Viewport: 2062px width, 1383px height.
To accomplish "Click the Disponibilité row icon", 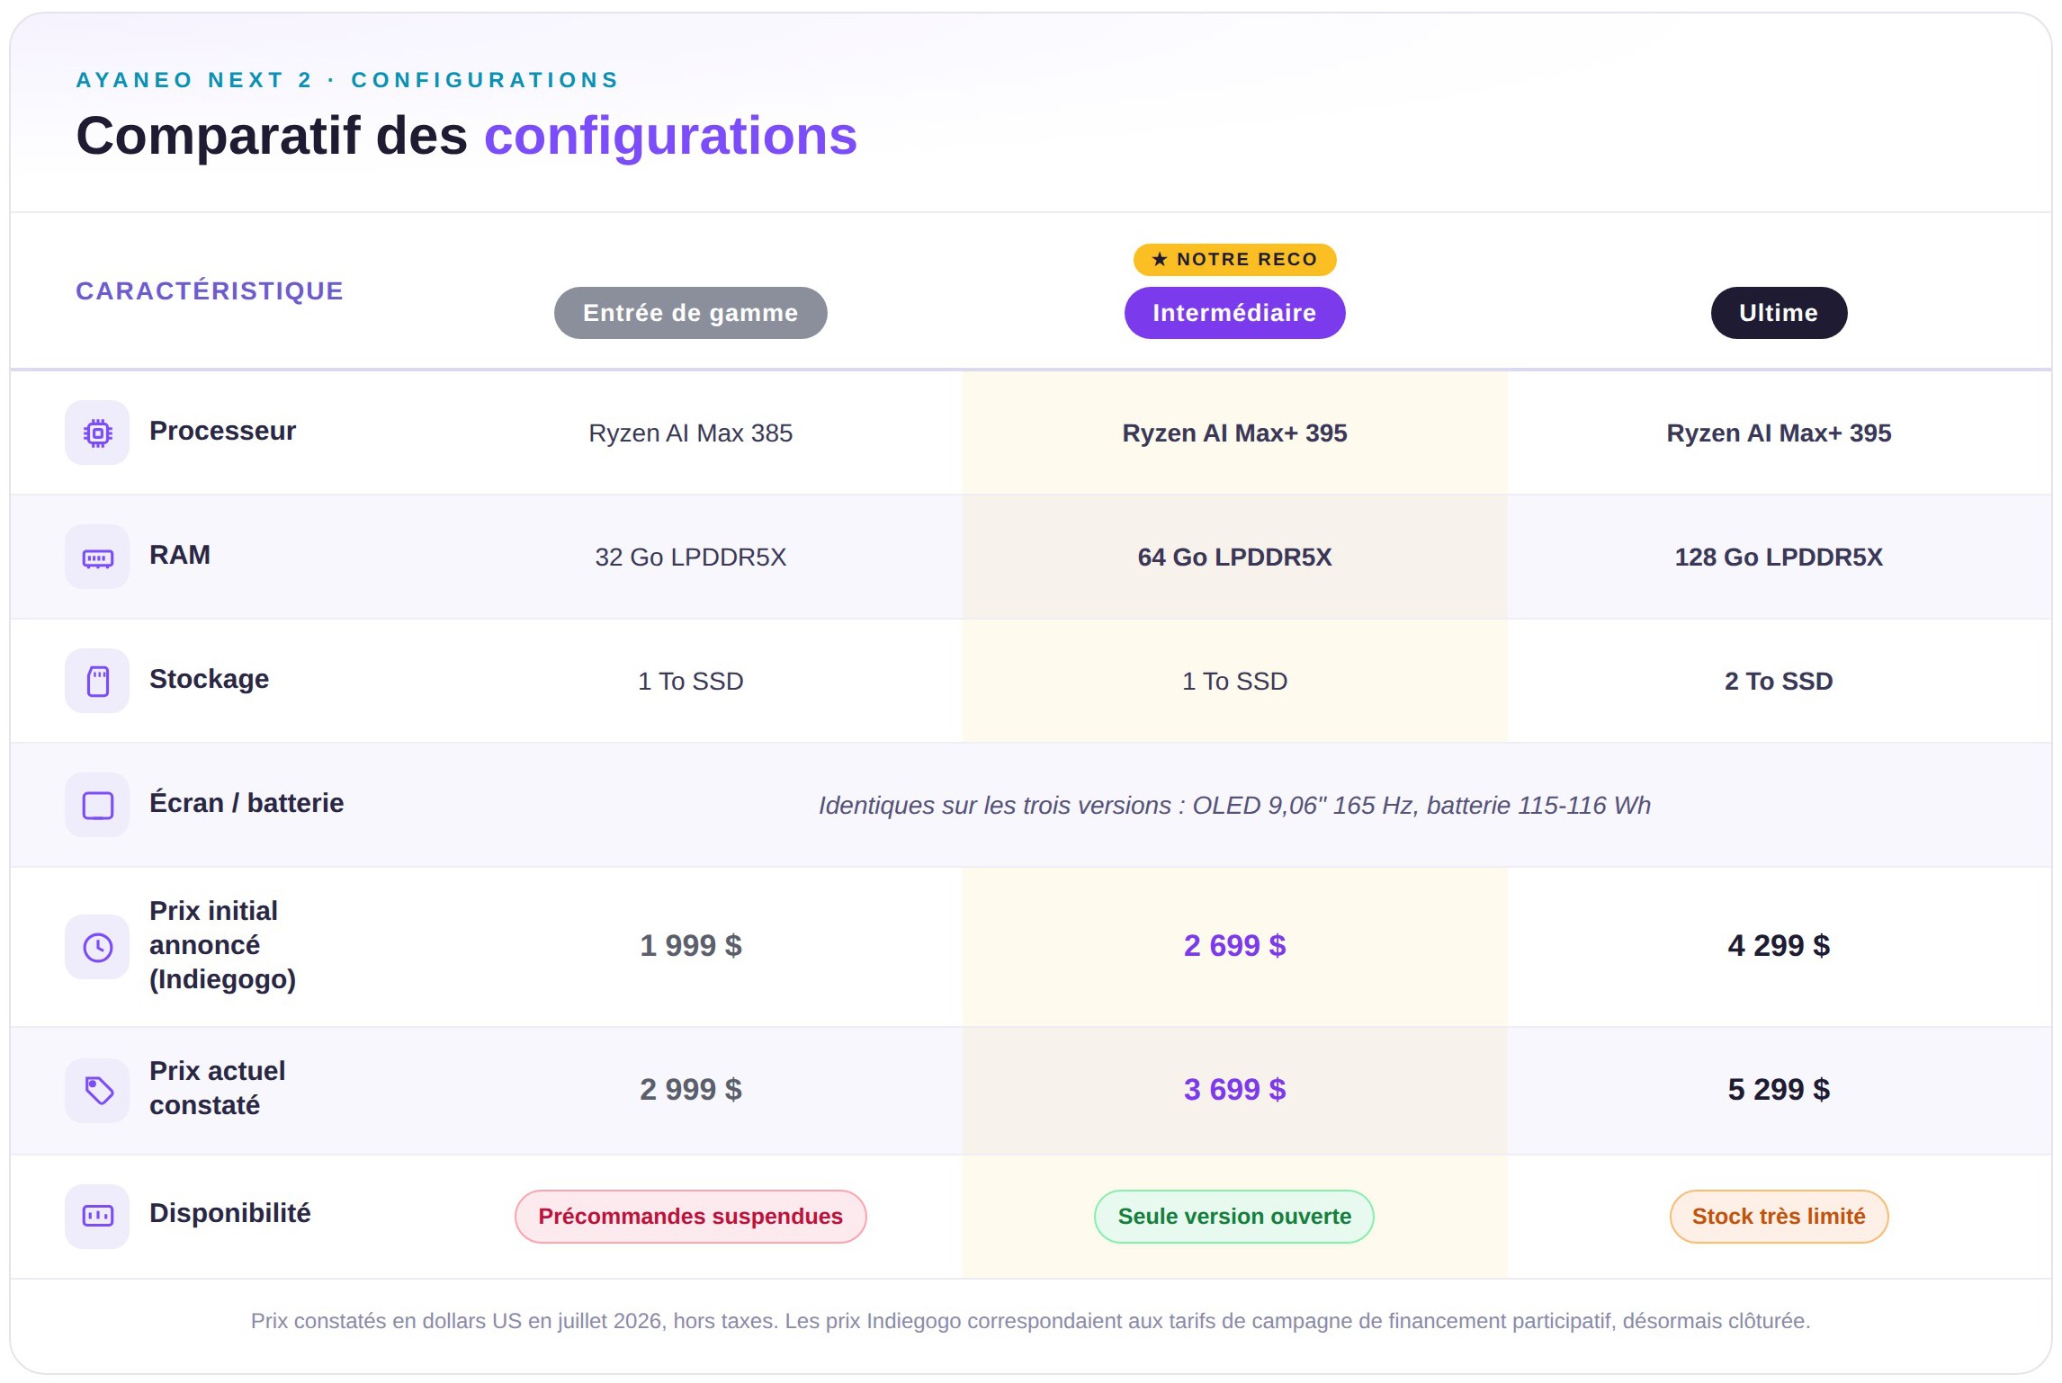I will [x=97, y=1216].
